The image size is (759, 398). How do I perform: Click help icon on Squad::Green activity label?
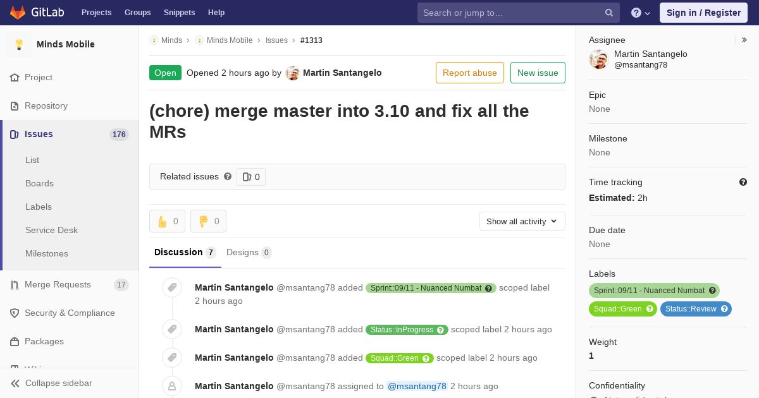[426, 358]
